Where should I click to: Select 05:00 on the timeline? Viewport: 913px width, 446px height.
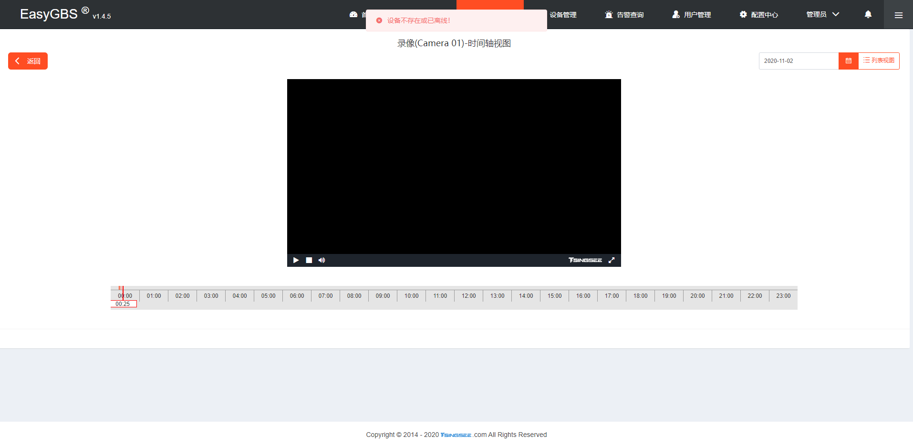pyautogui.click(x=268, y=296)
